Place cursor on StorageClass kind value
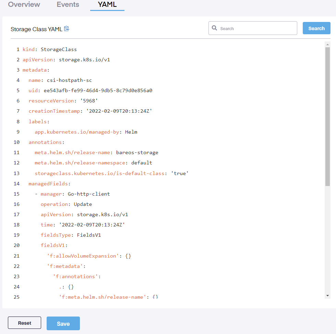Viewport: 336px width, 334px height. (59, 49)
